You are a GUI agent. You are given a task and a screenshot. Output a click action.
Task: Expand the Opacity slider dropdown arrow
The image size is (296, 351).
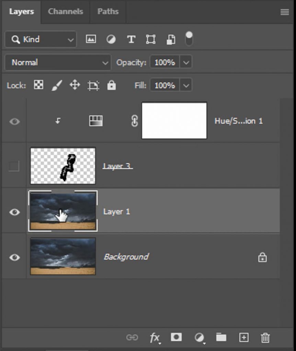186,62
